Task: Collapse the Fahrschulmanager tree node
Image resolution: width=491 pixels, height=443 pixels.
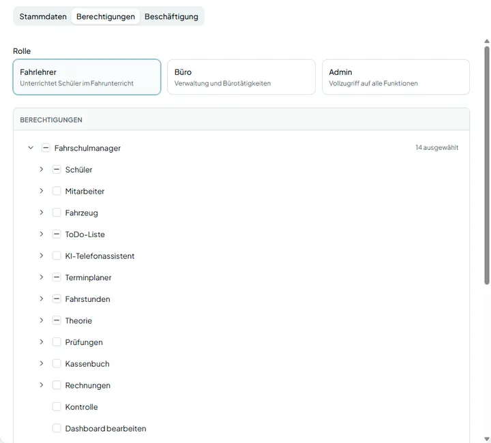Action: tap(31, 147)
